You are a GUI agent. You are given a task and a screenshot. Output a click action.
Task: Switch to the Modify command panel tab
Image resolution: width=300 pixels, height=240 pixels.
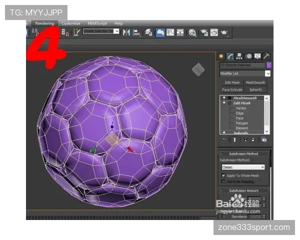[x=230, y=56]
